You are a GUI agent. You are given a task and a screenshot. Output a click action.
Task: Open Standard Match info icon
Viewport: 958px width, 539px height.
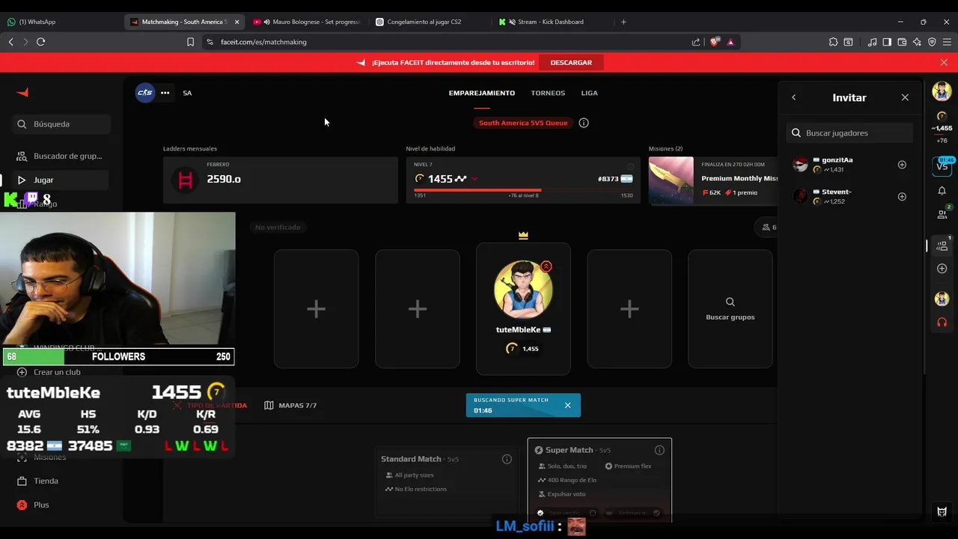(x=507, y=459)
